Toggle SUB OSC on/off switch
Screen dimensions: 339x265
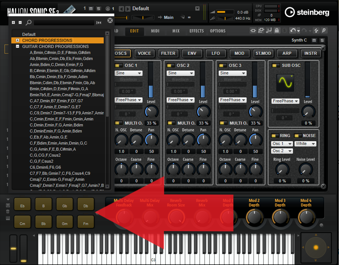click(276, 65)
